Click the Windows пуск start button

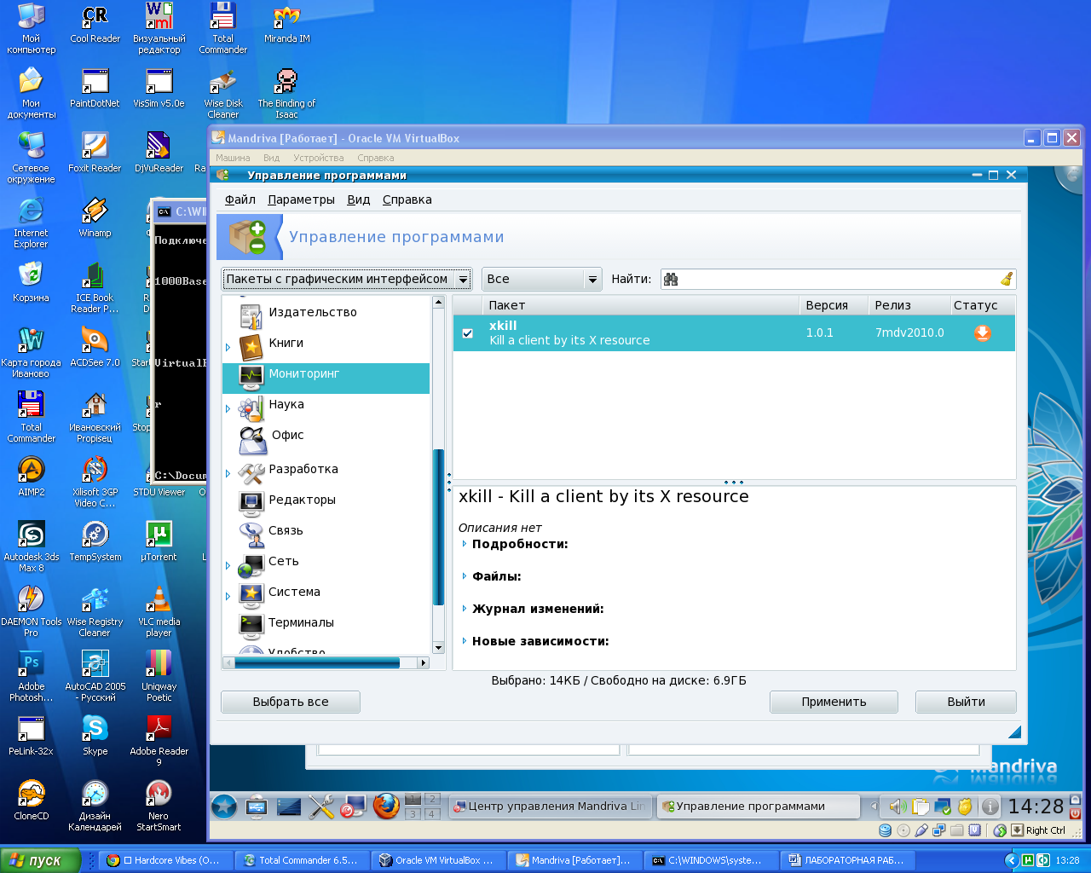[x=39, y=860]
